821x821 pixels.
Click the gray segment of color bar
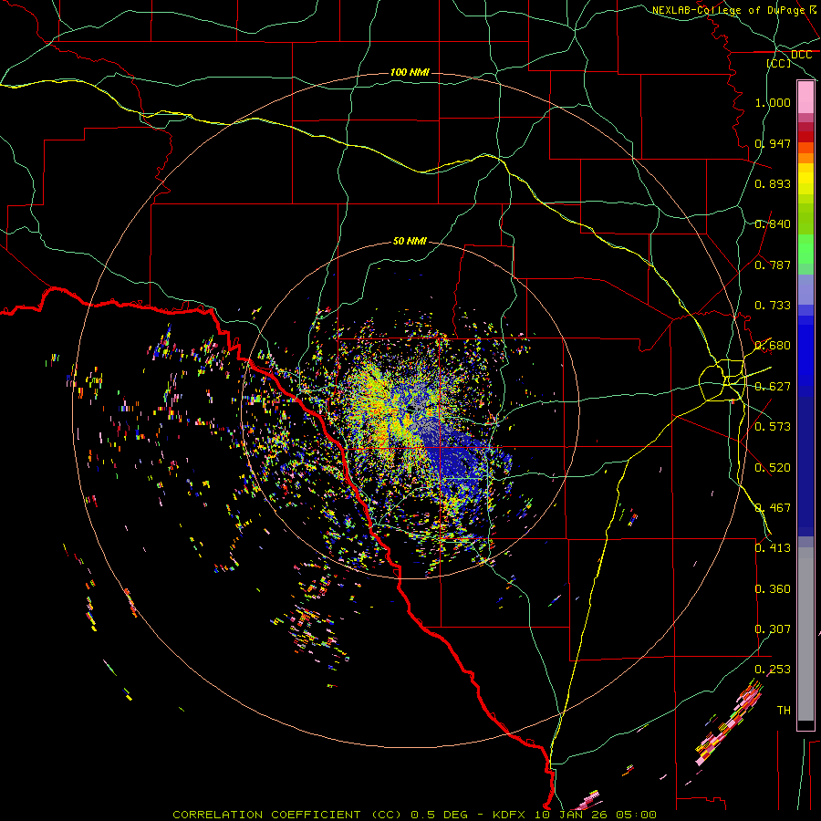805,634
